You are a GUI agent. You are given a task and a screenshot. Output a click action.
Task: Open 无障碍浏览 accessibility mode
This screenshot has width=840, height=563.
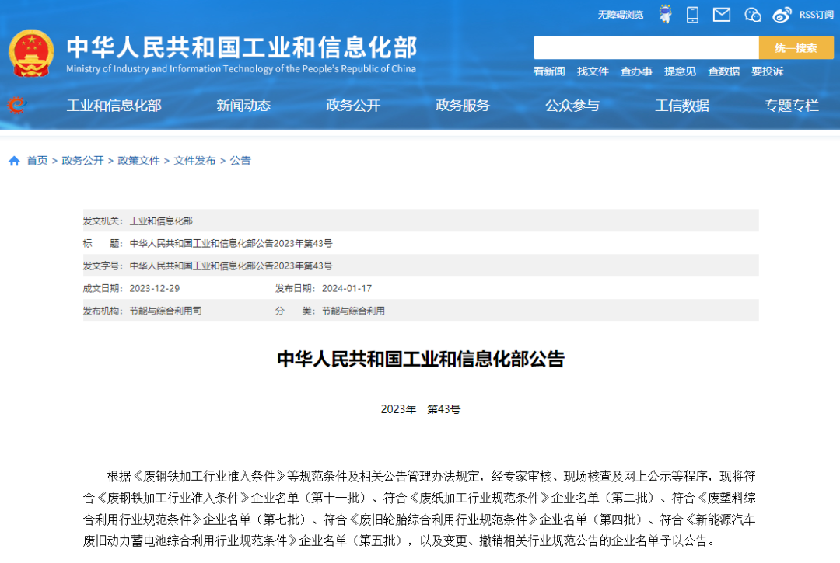621,15
